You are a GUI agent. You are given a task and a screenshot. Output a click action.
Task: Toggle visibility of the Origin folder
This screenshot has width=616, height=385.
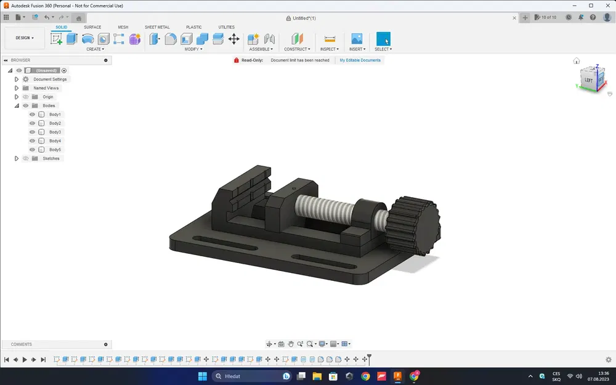pos(25,97)
